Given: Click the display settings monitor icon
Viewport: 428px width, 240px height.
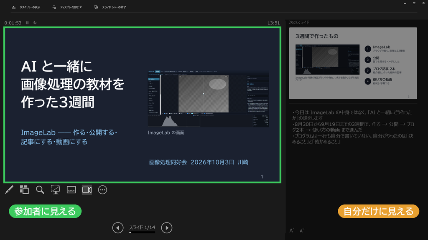Looking at the screenshot, I should [54, 7].
